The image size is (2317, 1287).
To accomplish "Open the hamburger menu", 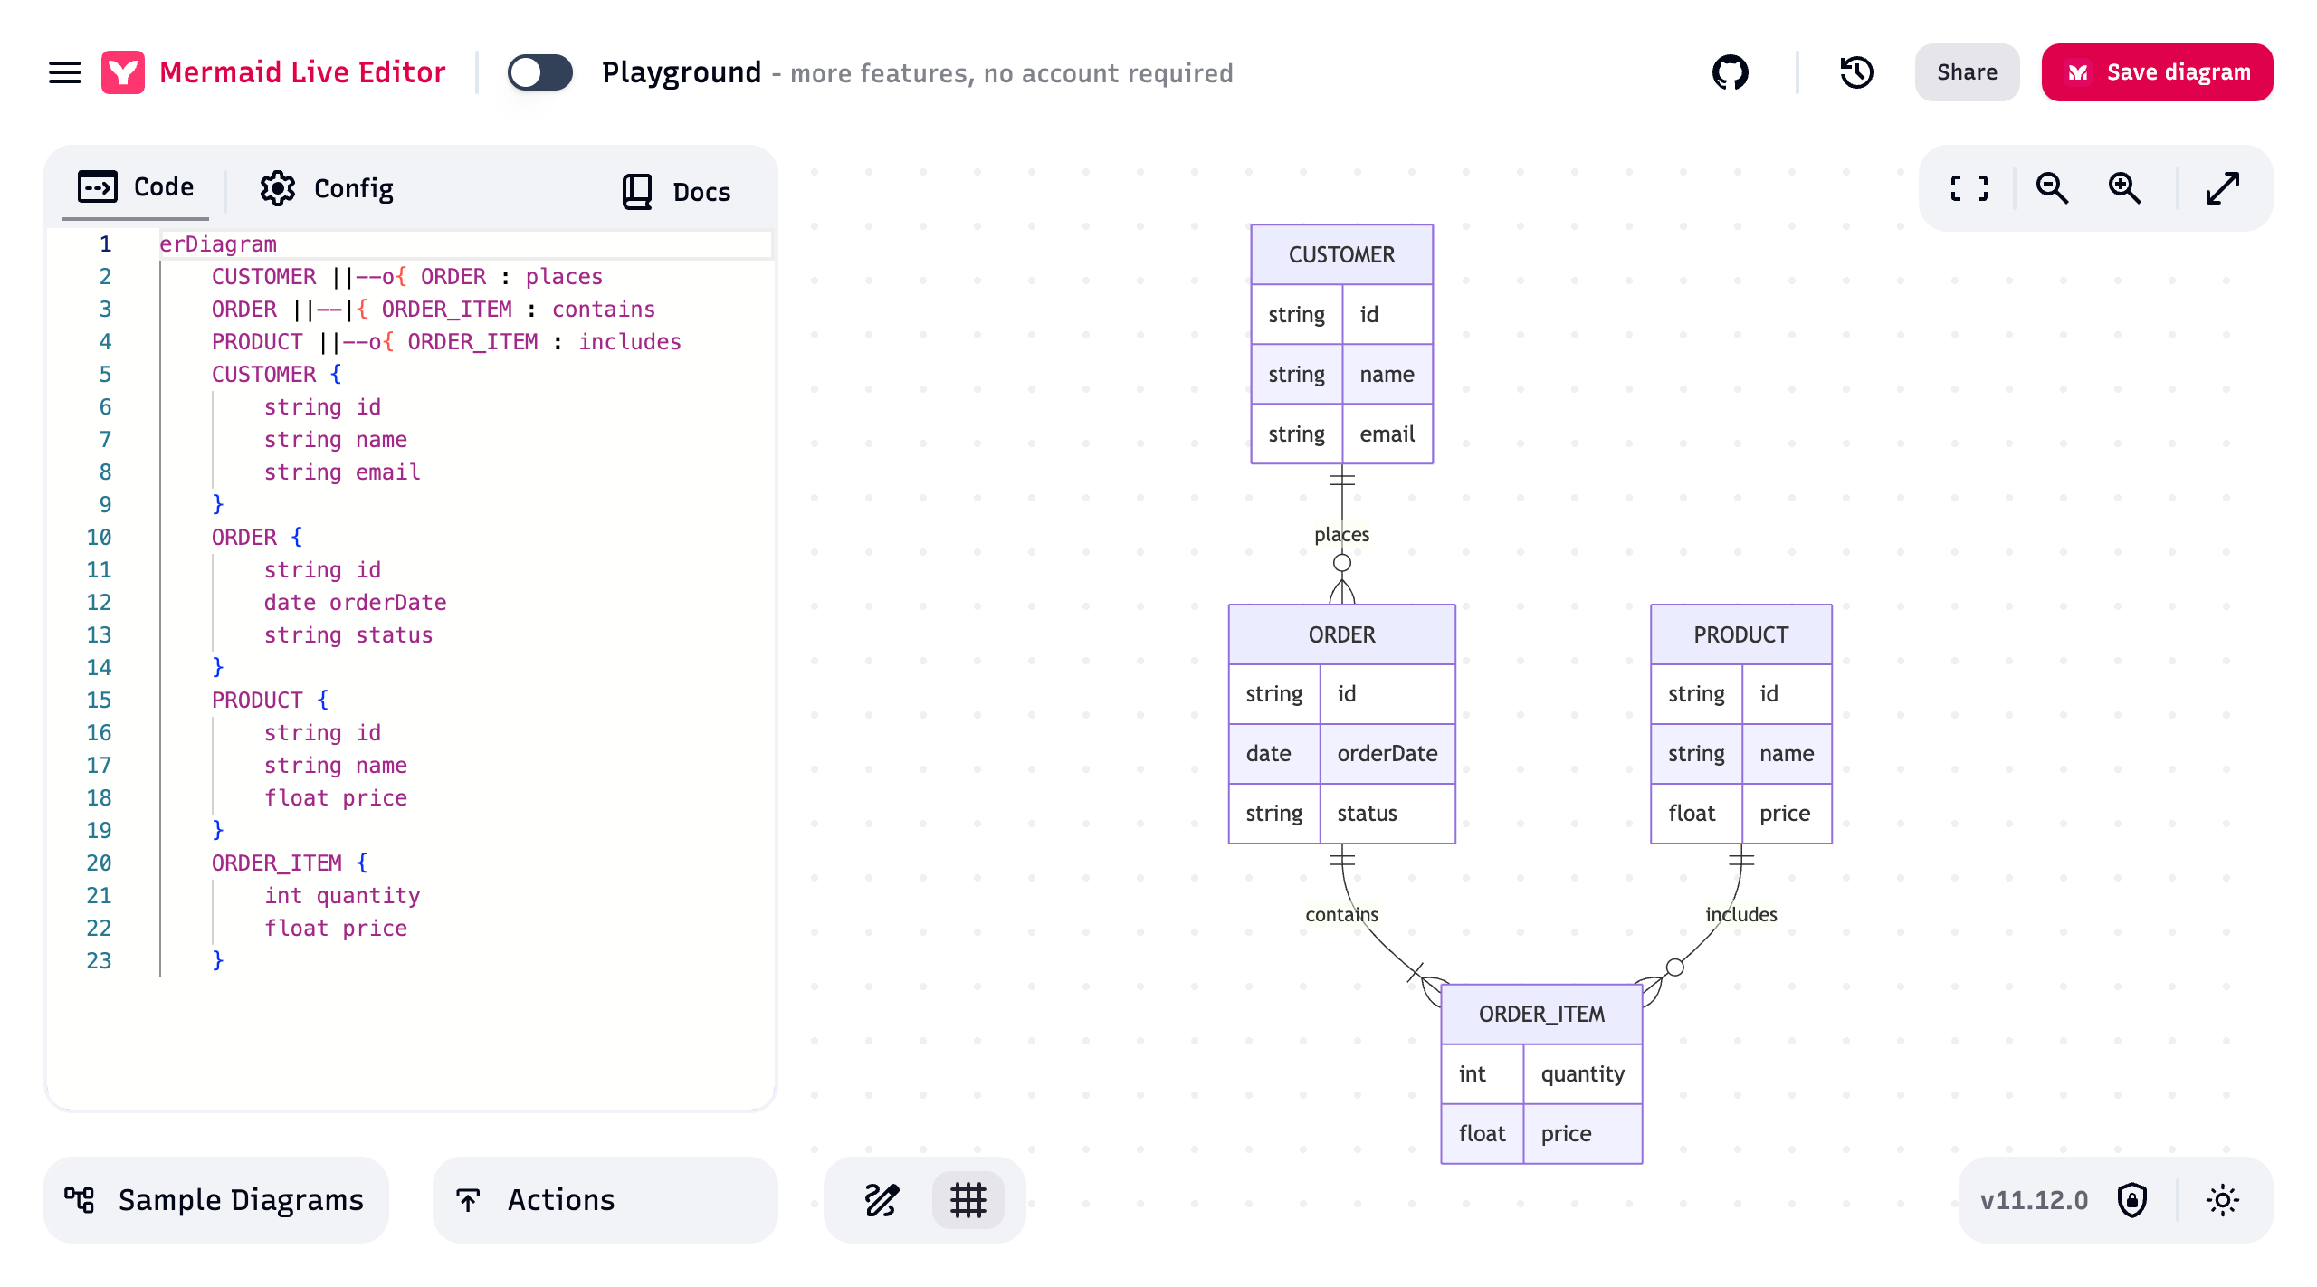I will tap(64, 72).
